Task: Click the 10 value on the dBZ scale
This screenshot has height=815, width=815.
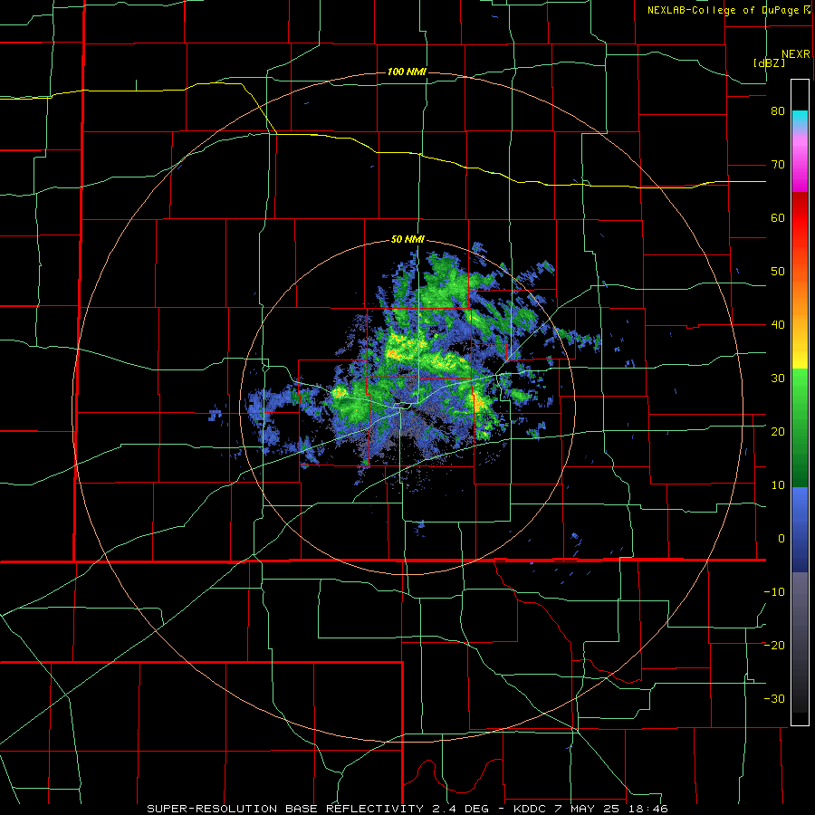Action: 778,485
